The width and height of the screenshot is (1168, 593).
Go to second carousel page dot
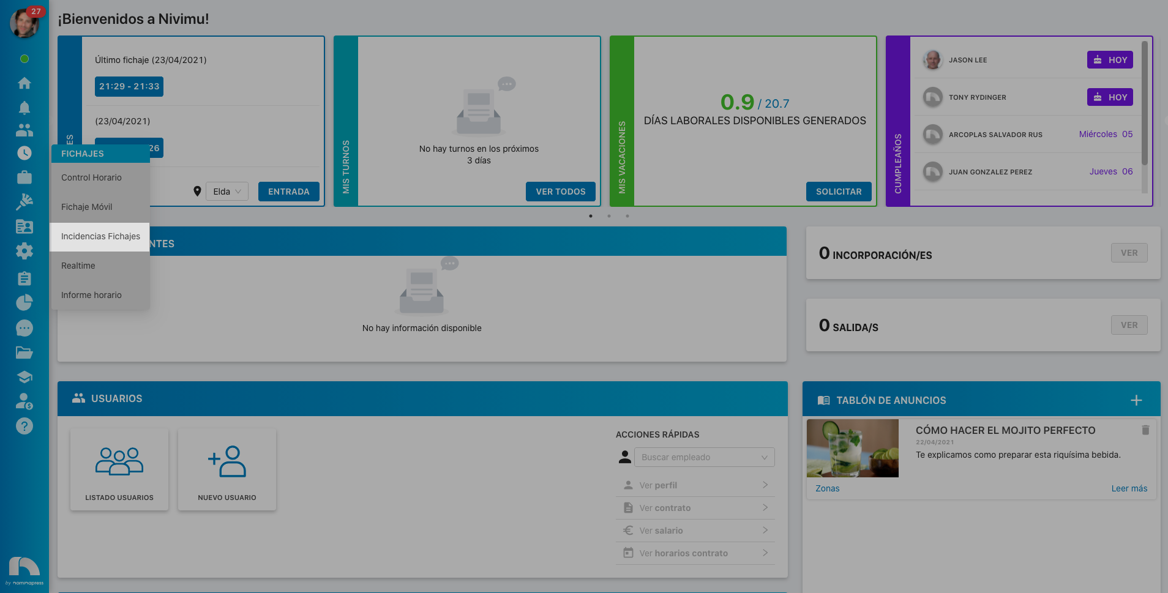tap(609, 216)
